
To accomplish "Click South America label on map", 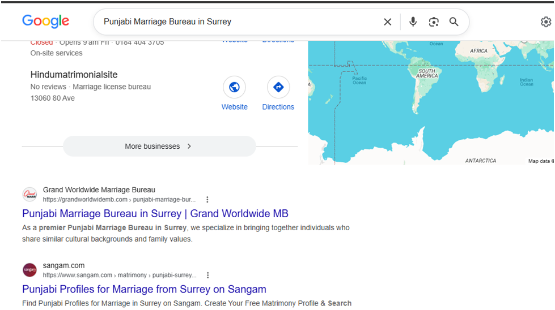I will [427, 74].
